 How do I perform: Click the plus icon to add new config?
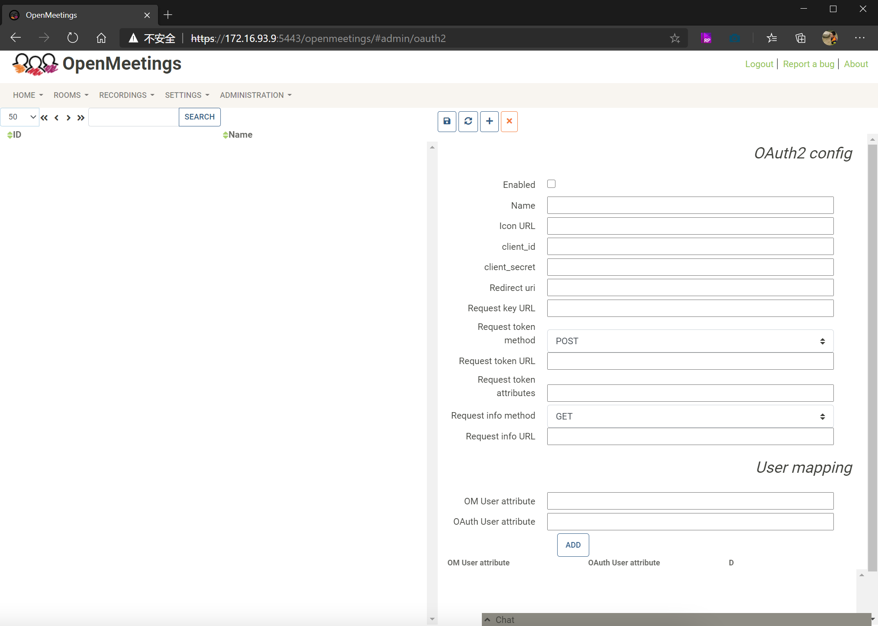(x=489, y=121)
